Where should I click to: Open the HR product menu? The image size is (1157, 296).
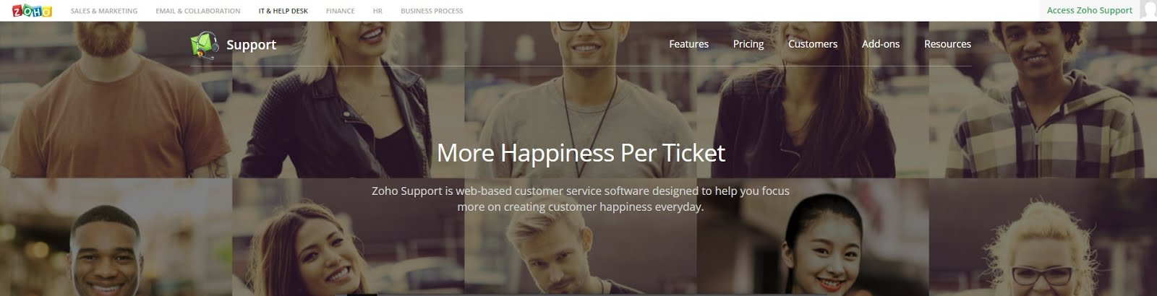(x=377, y=11)
